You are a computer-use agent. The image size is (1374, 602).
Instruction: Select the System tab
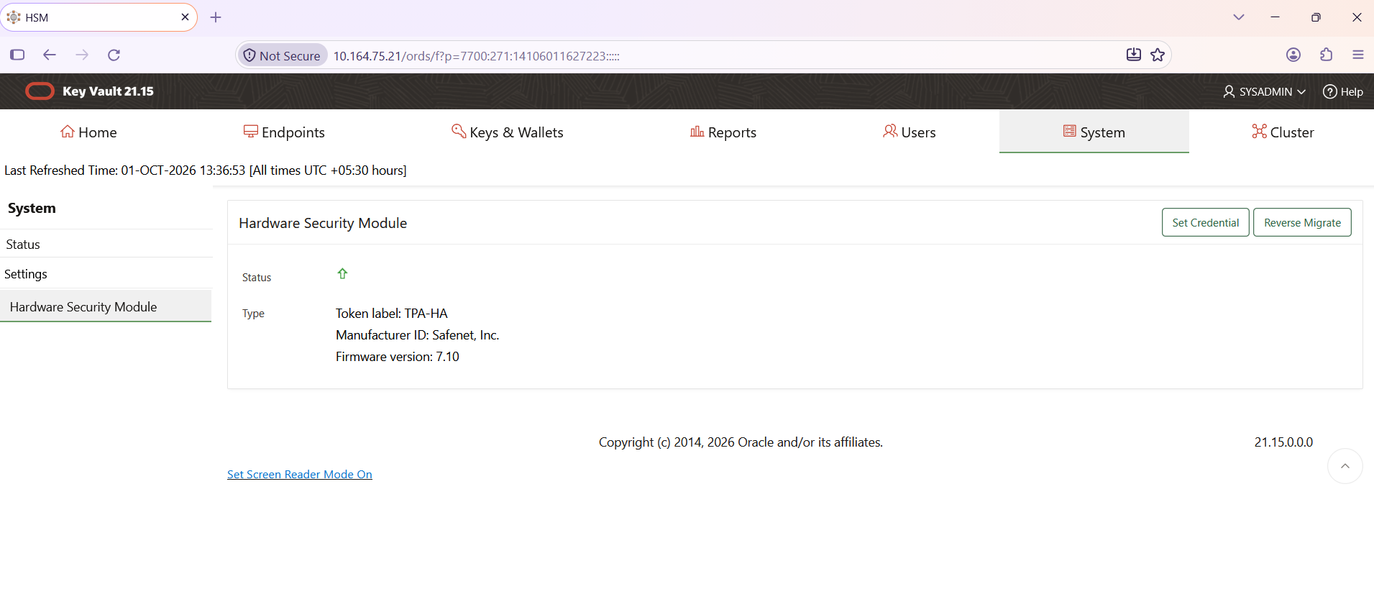coord(1094,132)
